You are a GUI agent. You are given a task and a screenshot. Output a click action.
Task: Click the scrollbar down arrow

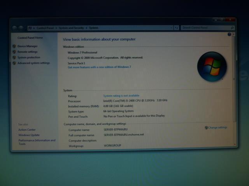point(235,144)
